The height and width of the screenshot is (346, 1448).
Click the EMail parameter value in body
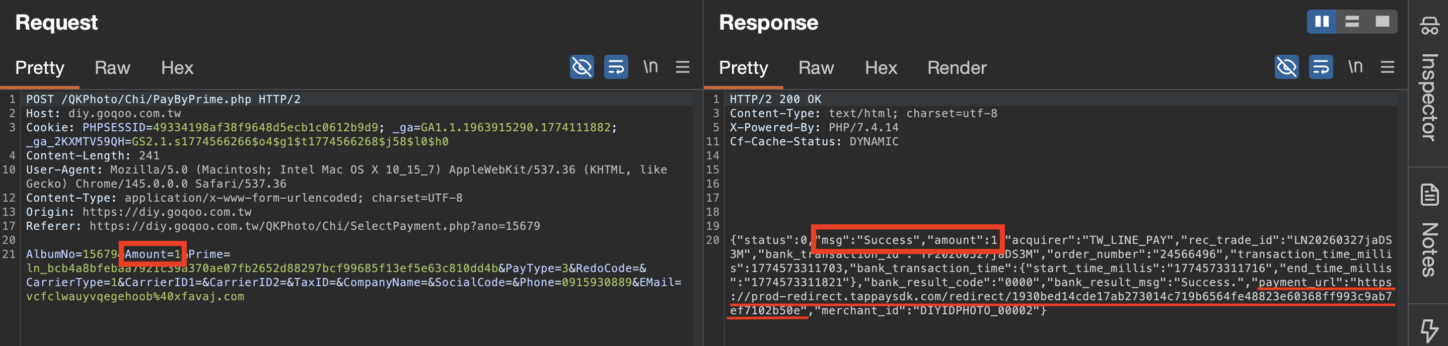tap(135, 296)
